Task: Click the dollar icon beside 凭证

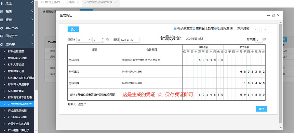Action: pos(2,3)
